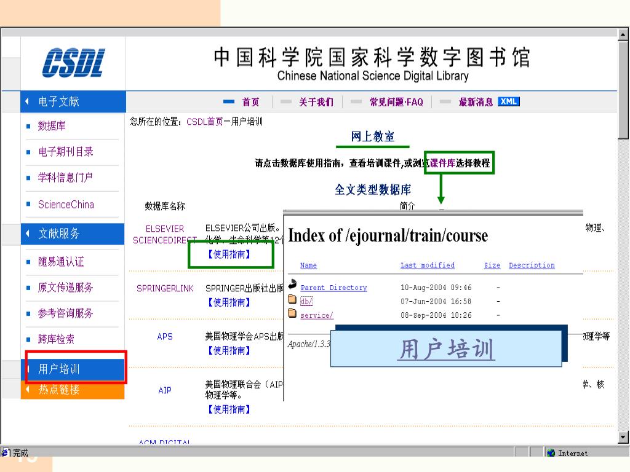Click the ELSEVIER SCIENCEDIRECT database name
The image size is (630, 472).
click(165, 234)
